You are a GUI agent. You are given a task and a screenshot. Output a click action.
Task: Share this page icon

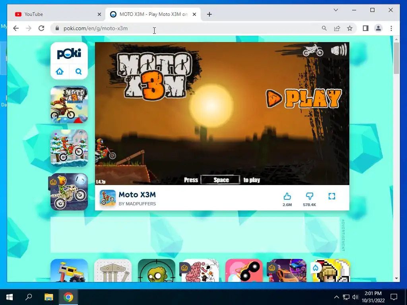pyautogui.click(x=337, y=28)
